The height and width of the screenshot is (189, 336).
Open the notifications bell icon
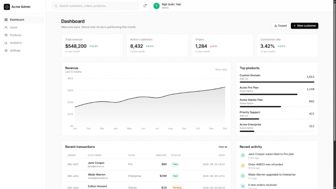(145, 6)
